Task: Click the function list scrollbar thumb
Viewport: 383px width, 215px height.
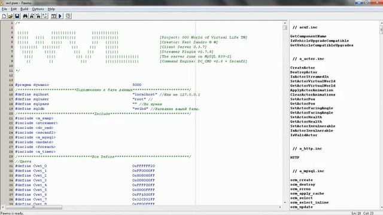Action: tap(381, 30)
